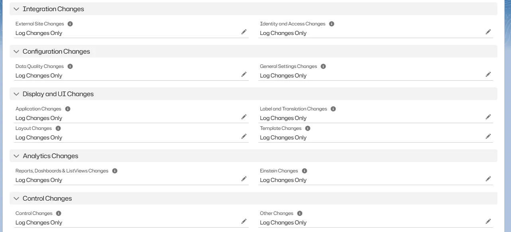Edit the External Site Changes setting

click(244, 32)
